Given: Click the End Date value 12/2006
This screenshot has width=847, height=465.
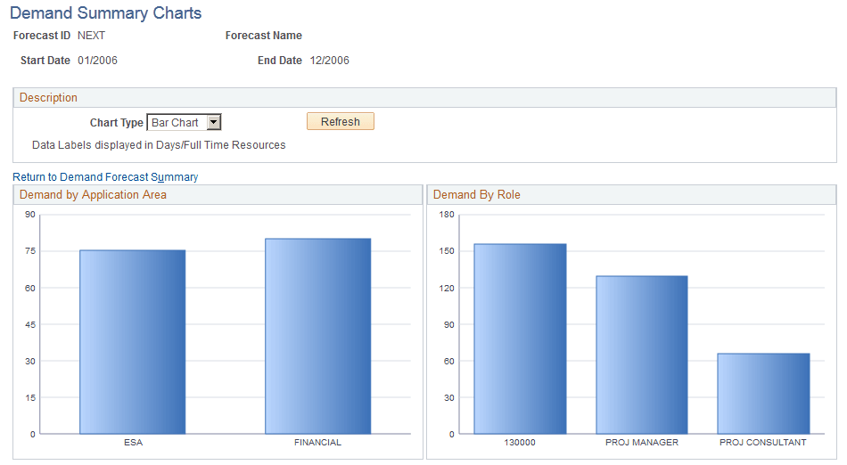Looking at the screenshot, I should [330, 61].
